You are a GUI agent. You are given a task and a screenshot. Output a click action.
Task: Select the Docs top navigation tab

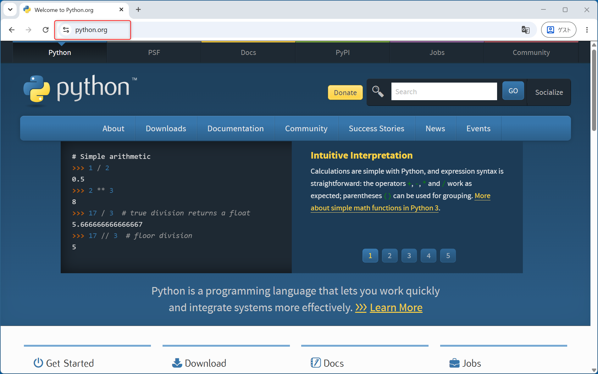tap(248, 52)
